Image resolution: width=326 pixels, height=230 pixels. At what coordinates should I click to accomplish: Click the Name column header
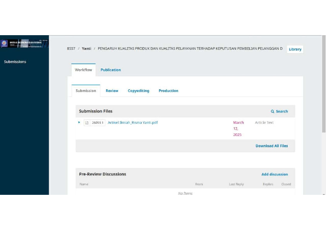pyautogui.click(x=84, y=184)
